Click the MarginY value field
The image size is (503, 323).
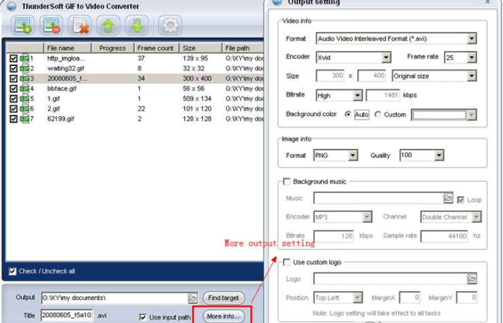[467, 298]
